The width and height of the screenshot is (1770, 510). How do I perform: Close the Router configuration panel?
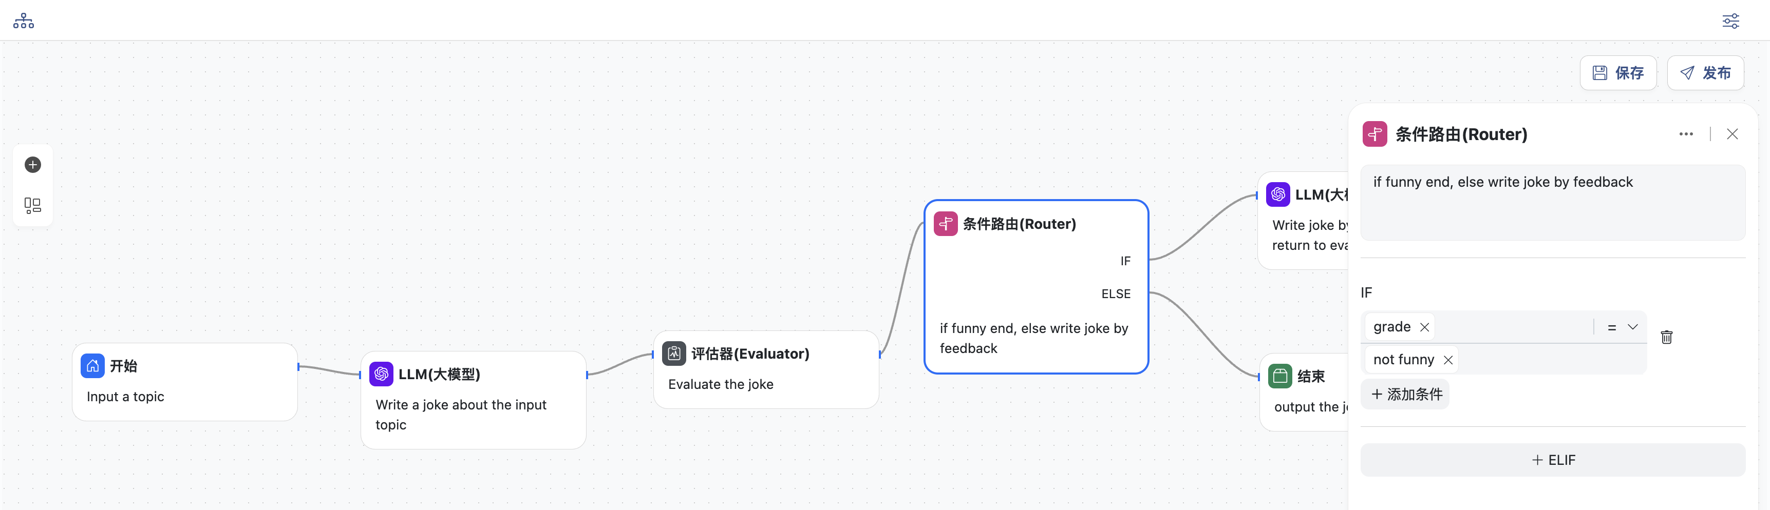pyautogui.click(x=1732, y=134)
